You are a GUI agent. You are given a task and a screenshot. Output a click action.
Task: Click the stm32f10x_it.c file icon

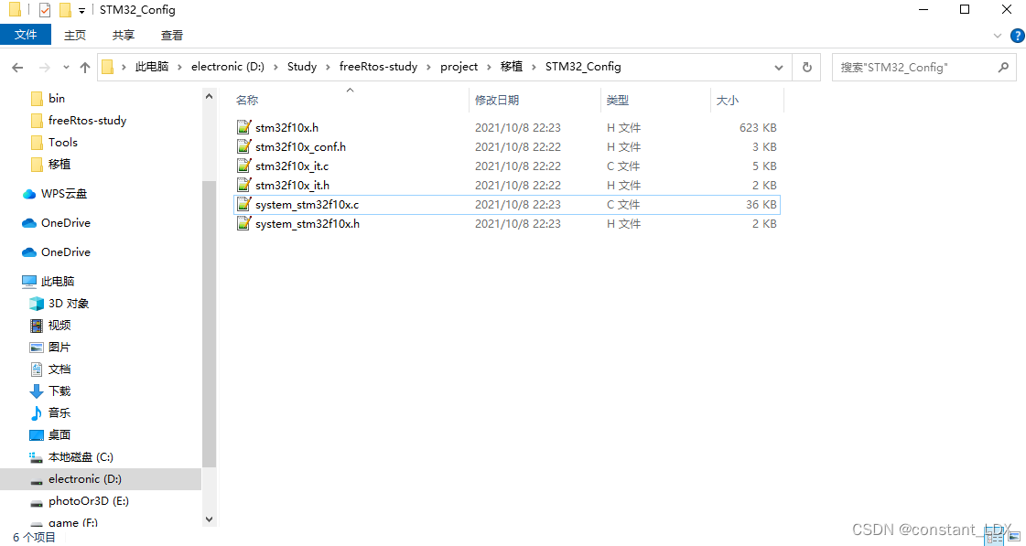(244, 166)
